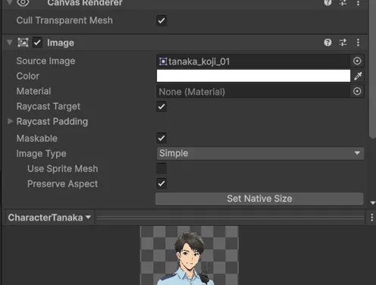This screenshot has height=285, width=376.
Task: Open Canvas Renderer help icon
Action: pyautogui.click(x=327, y=3)
